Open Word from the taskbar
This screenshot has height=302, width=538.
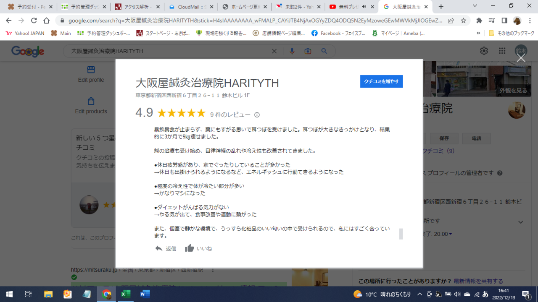pos(145,294)
